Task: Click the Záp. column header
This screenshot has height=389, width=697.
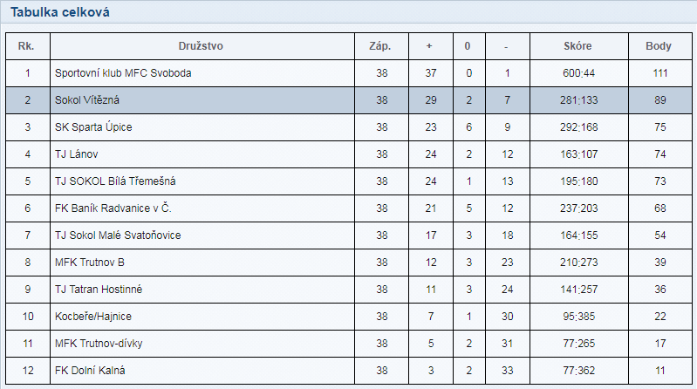Action: tap(381, 46)
